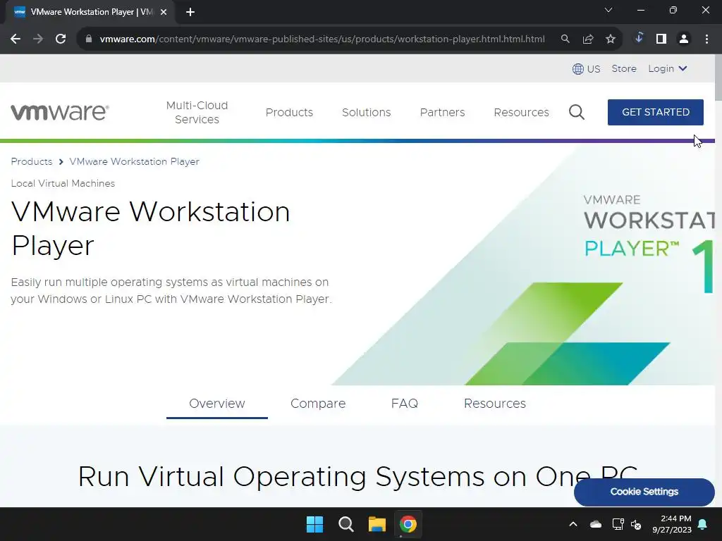Expand the Login dropdown
The height and width of the screenshot is (541, 722).
pyautogui.click(x=668, y=68)
